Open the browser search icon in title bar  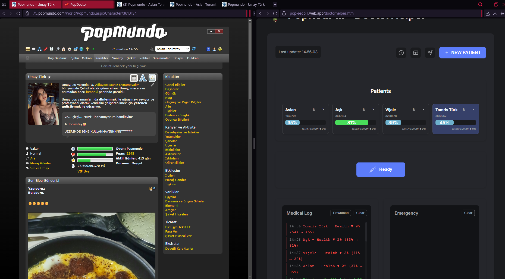pos(480,4)
